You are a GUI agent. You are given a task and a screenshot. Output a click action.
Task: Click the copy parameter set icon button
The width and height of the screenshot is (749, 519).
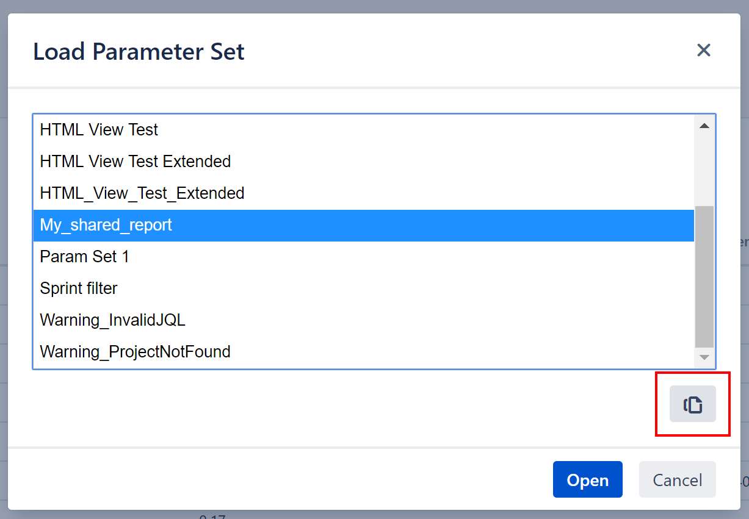[692, 404]
